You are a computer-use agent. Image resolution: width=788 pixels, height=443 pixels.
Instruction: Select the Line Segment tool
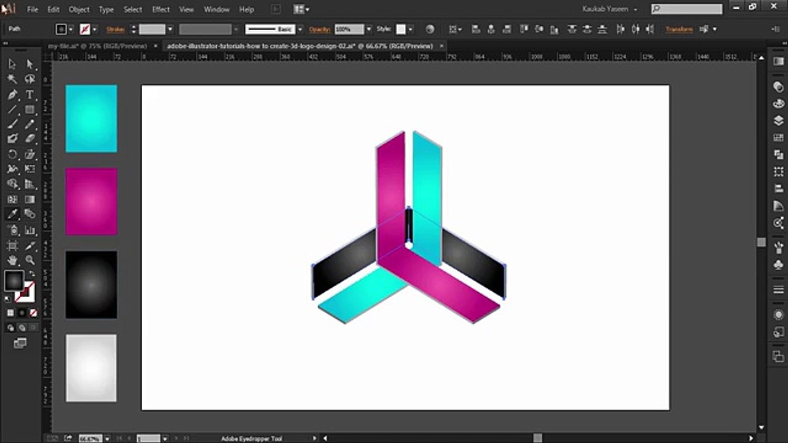pyautogui.click(x=12, y=110)
